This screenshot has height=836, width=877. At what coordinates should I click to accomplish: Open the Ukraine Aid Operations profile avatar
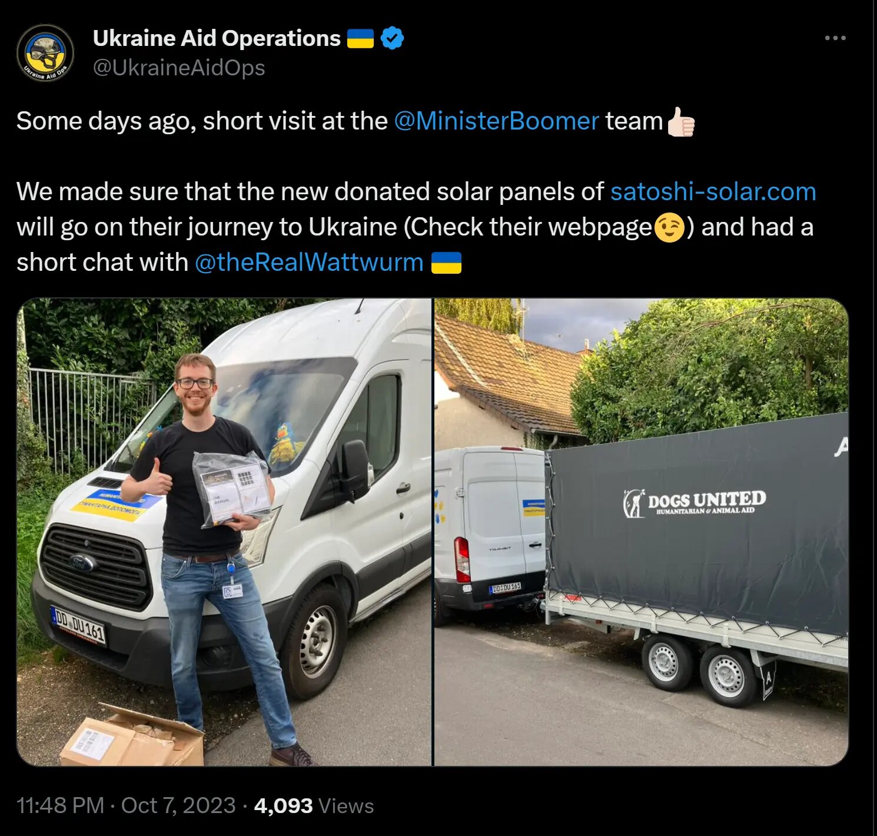coord(45,53)
